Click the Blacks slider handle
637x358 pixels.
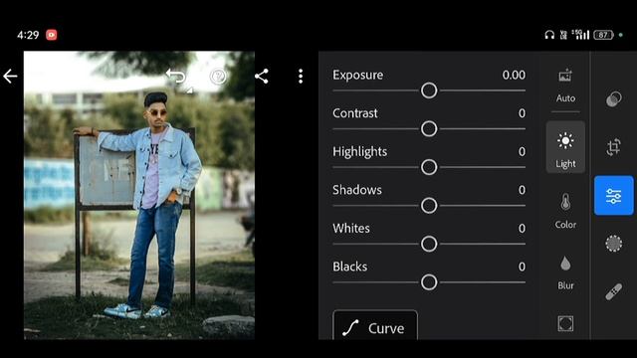pos(429,282)
